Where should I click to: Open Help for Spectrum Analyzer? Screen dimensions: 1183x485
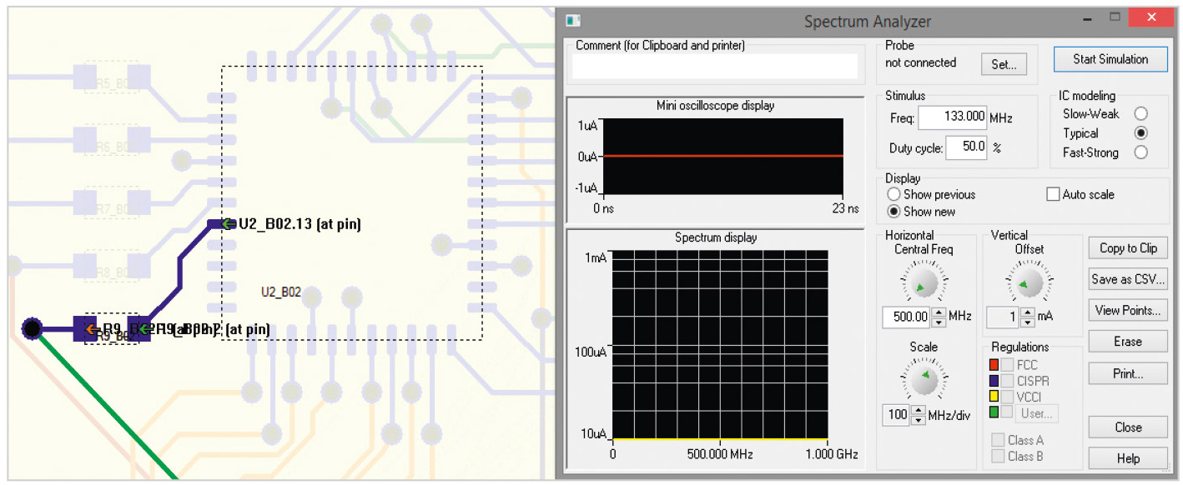1128,458
